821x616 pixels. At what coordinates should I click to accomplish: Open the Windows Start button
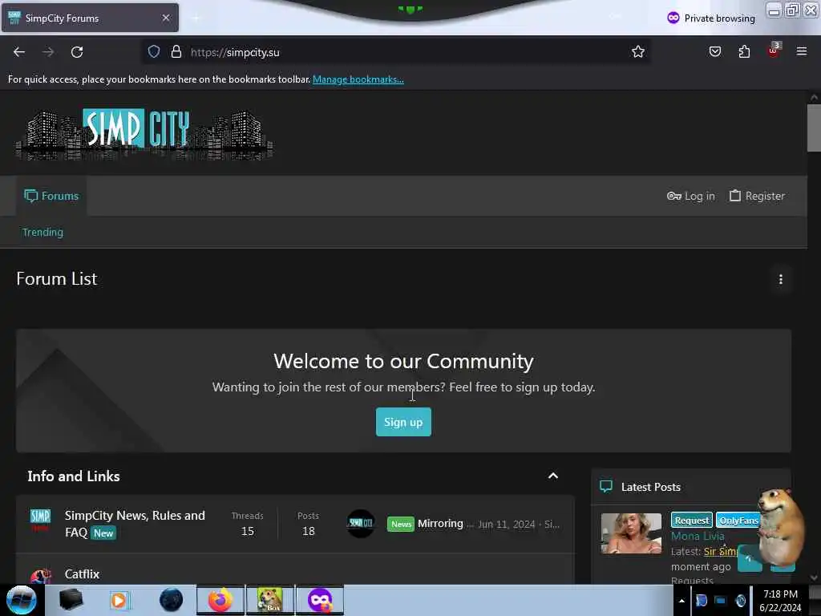(21, 600)
